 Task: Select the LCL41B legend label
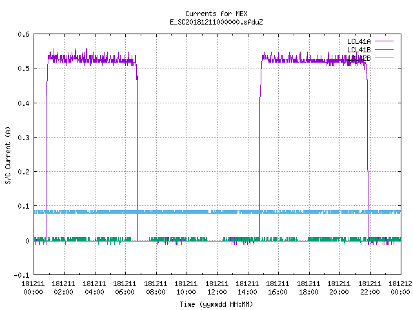tap(359, 50)
